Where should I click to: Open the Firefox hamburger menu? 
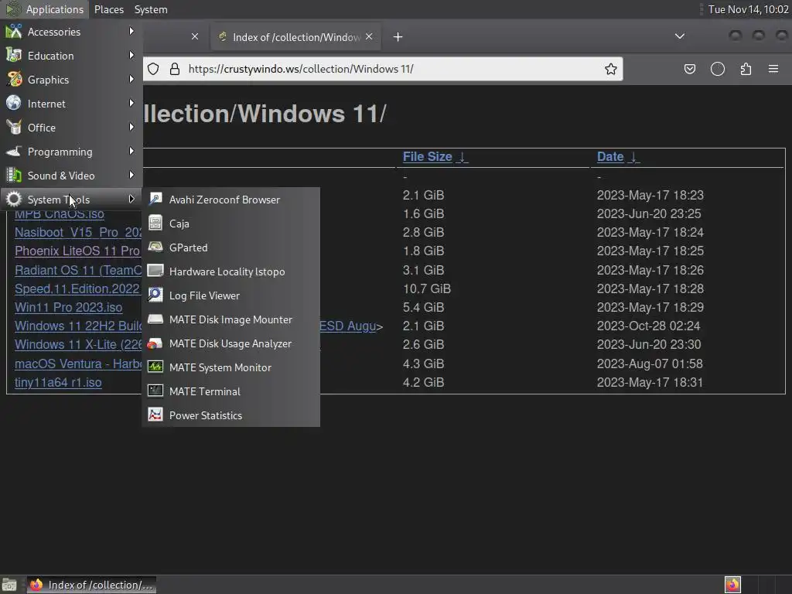click(773, 69)
